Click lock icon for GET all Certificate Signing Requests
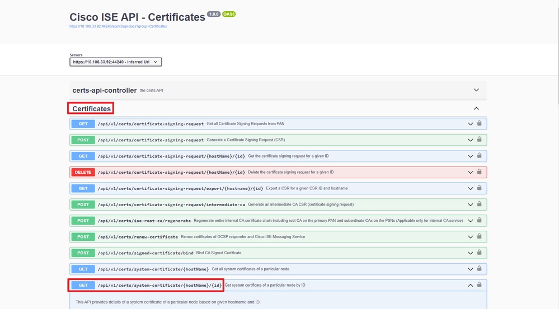The height and width of the screenshot is (309, 559). point(479,123)
